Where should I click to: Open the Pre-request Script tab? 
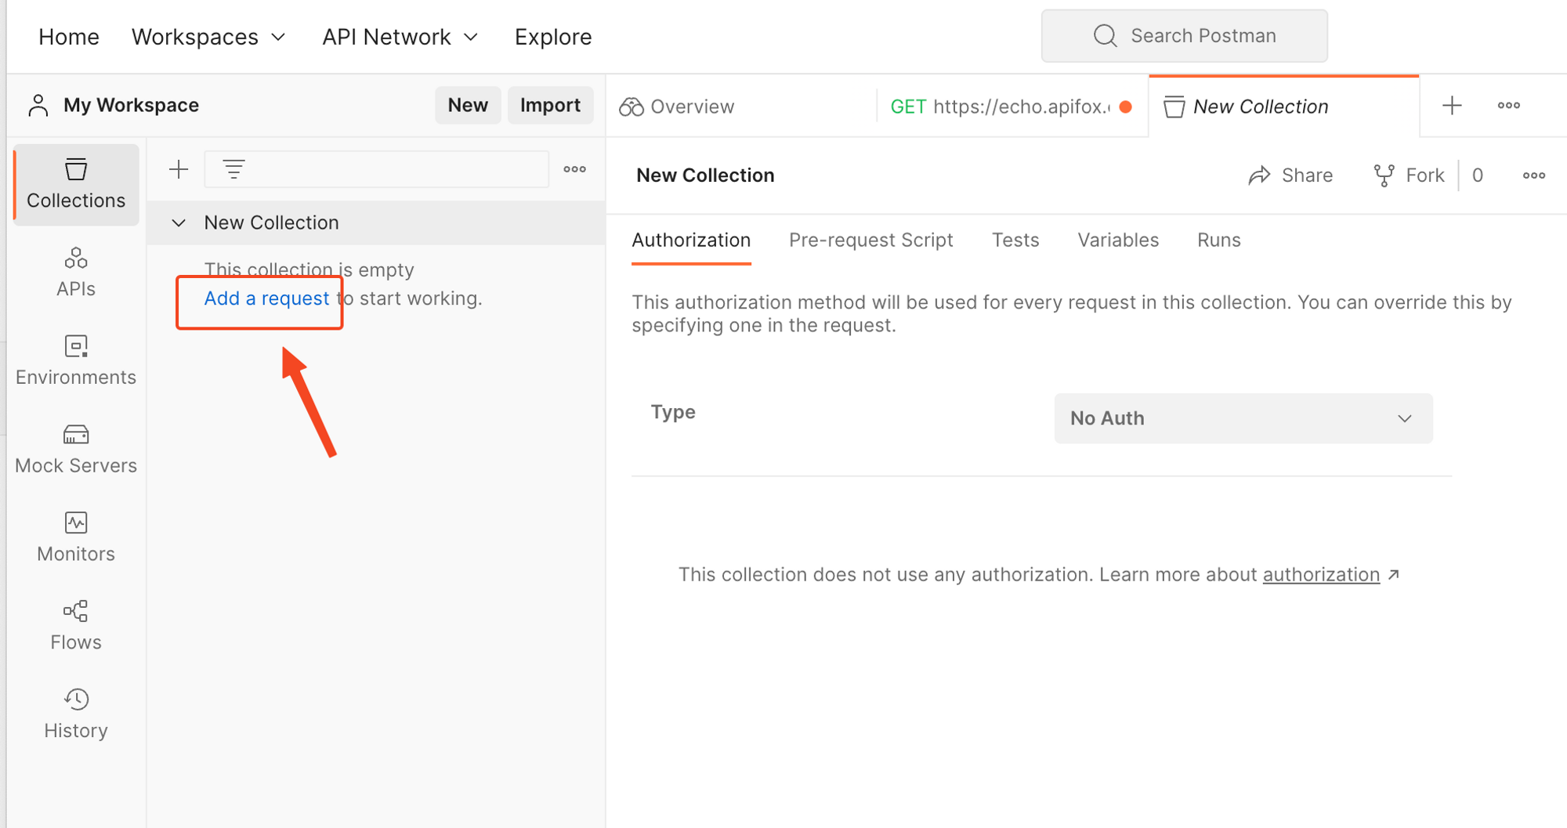870,240
